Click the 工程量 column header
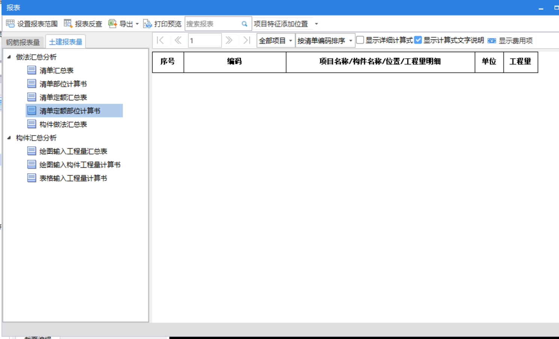This screenshot has height=339, width=559. tap(520, 62)
